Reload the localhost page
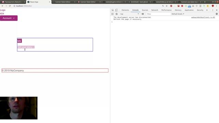Screen dimensions: 219x123 point(10,6)
